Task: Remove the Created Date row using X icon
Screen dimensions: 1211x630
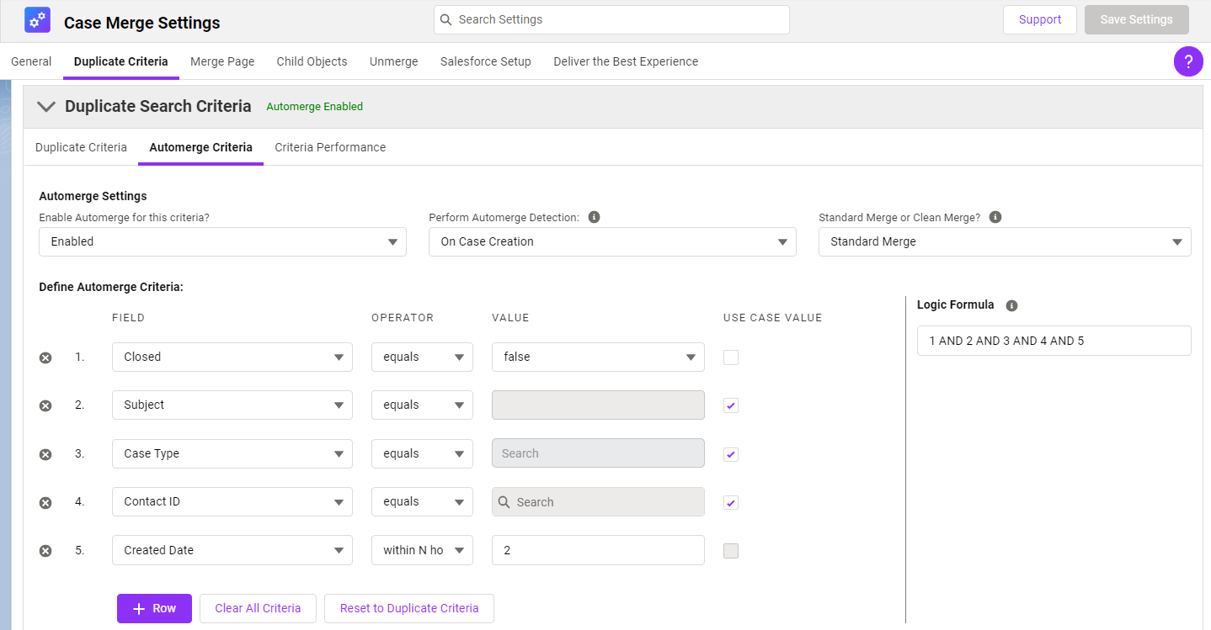Action: tap(45, 551)
